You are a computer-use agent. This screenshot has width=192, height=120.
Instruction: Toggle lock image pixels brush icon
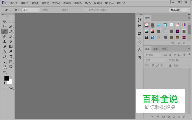(x=157, y=65)
